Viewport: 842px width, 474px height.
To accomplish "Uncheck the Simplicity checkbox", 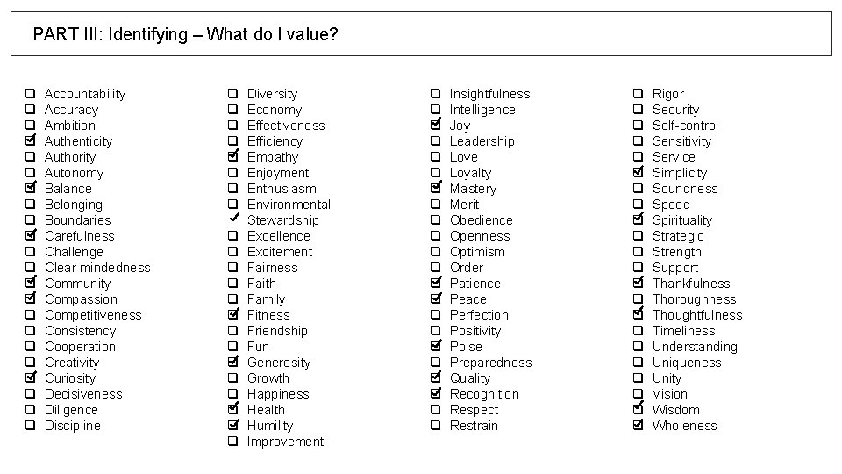I will click(638, 173).
